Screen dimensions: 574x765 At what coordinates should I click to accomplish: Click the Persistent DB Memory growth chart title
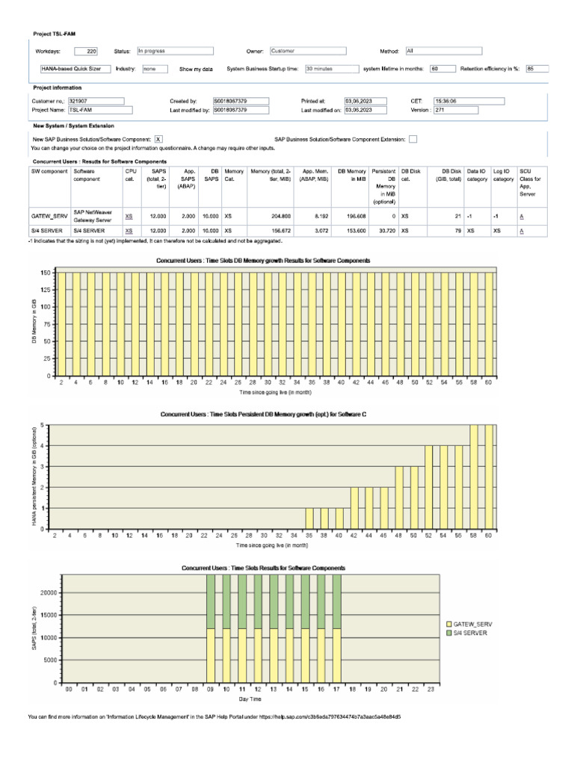pyautogui.click(x=263, y=414)
